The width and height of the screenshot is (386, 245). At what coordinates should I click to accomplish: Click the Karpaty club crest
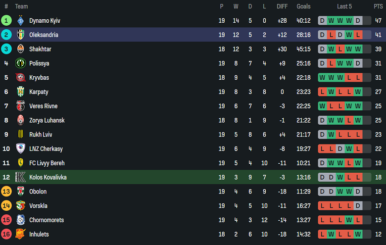(21, 92)
